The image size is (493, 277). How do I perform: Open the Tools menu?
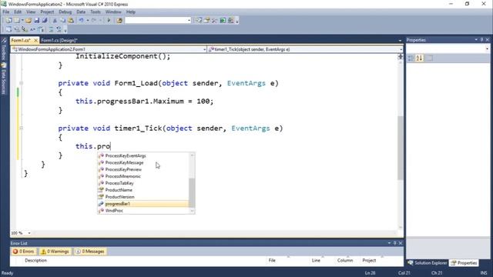click(96, 12)
